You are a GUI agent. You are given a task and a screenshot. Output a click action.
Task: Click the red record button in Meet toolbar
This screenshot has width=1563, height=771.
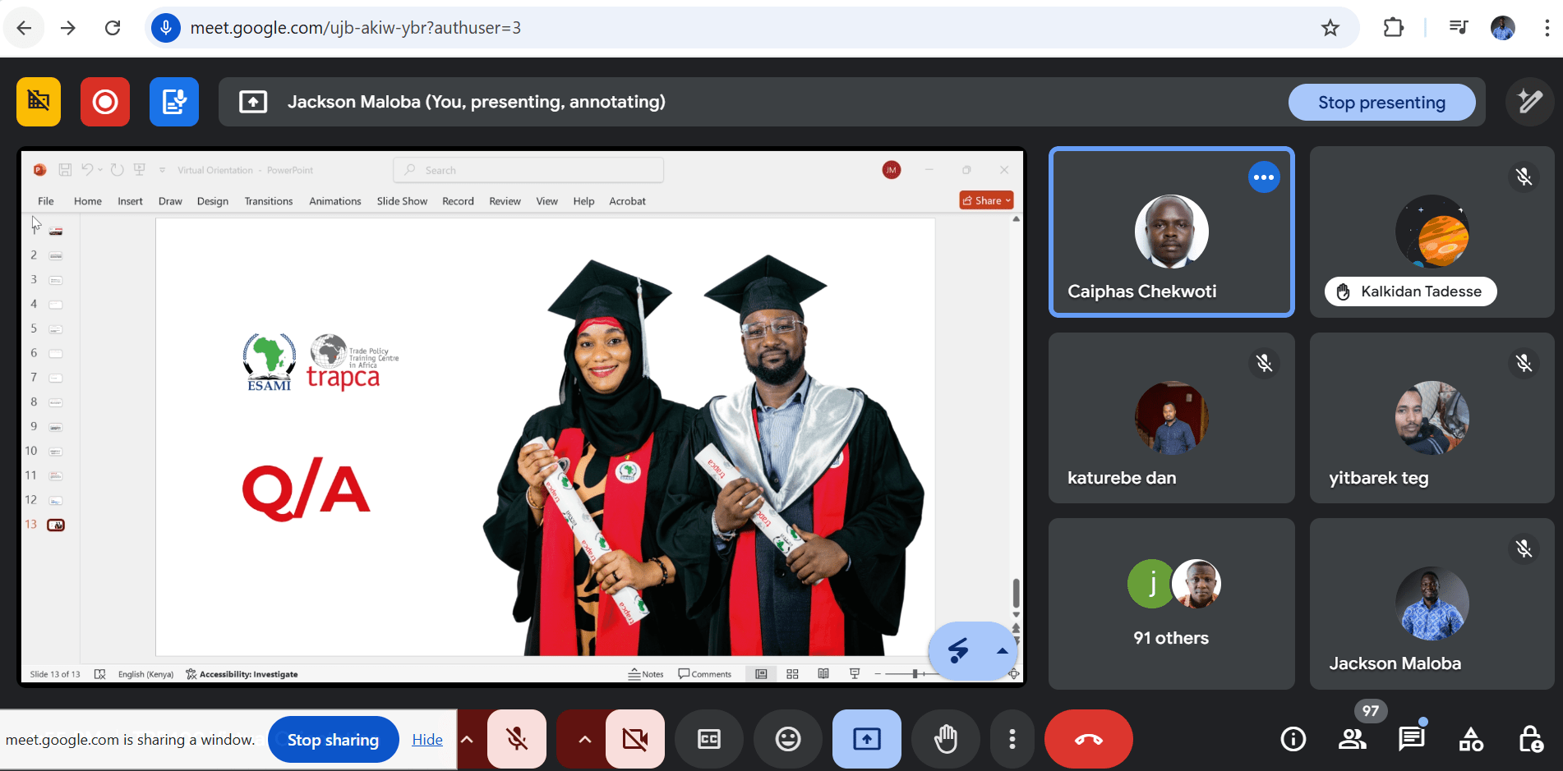[x=104, y=102]
